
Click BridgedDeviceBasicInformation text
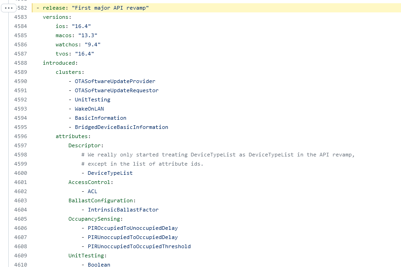pyautogui.click(x=121, y=127)
